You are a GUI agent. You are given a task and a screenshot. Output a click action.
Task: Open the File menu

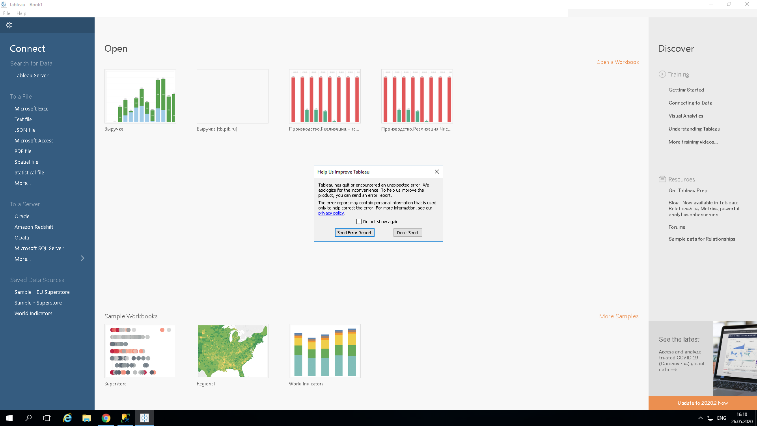pos(7,13)
